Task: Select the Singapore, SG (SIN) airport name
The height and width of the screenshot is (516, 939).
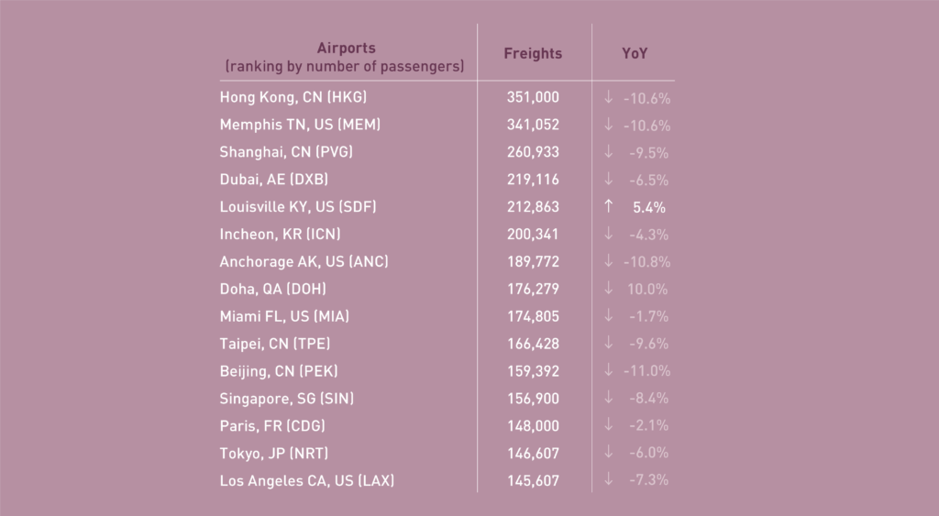Action: point(287,399)
